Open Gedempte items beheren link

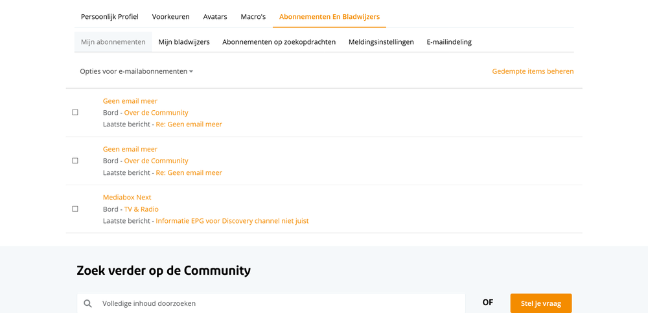[x=533, y=71]
